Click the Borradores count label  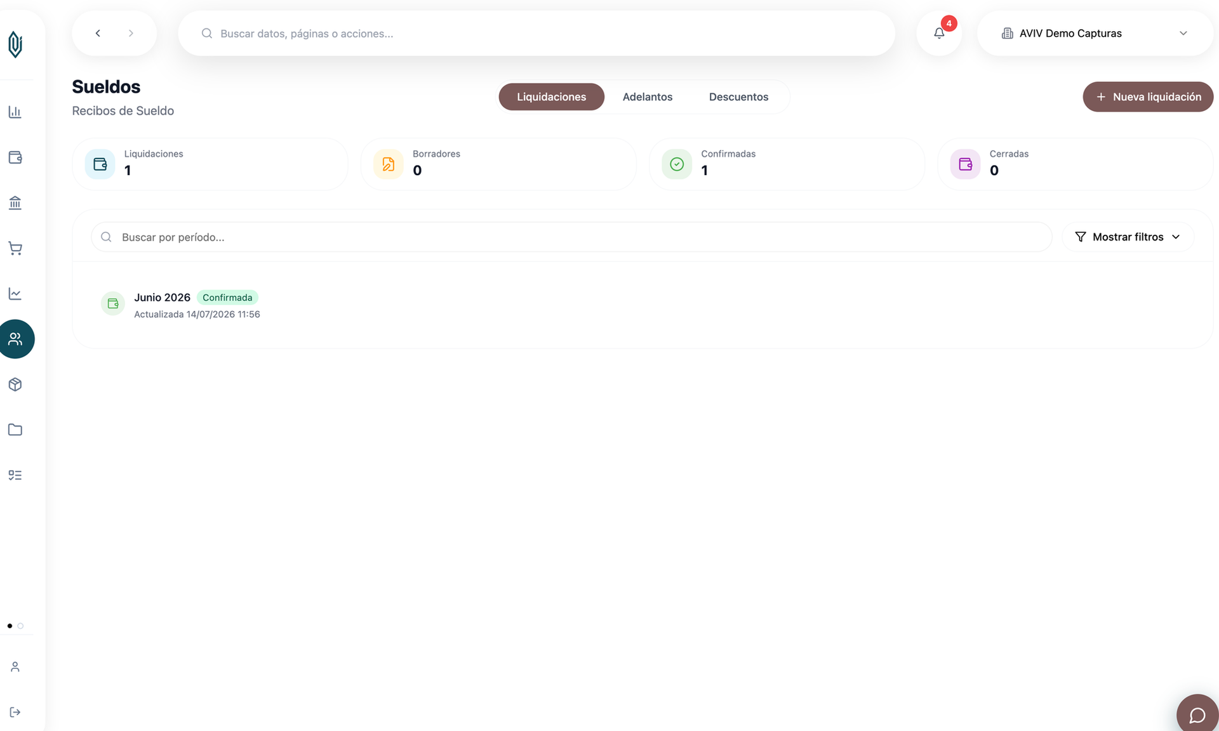[x=436, y=154]
